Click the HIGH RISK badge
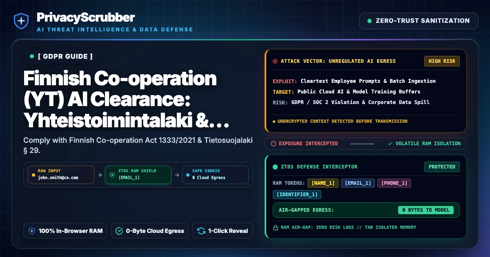 442,61
